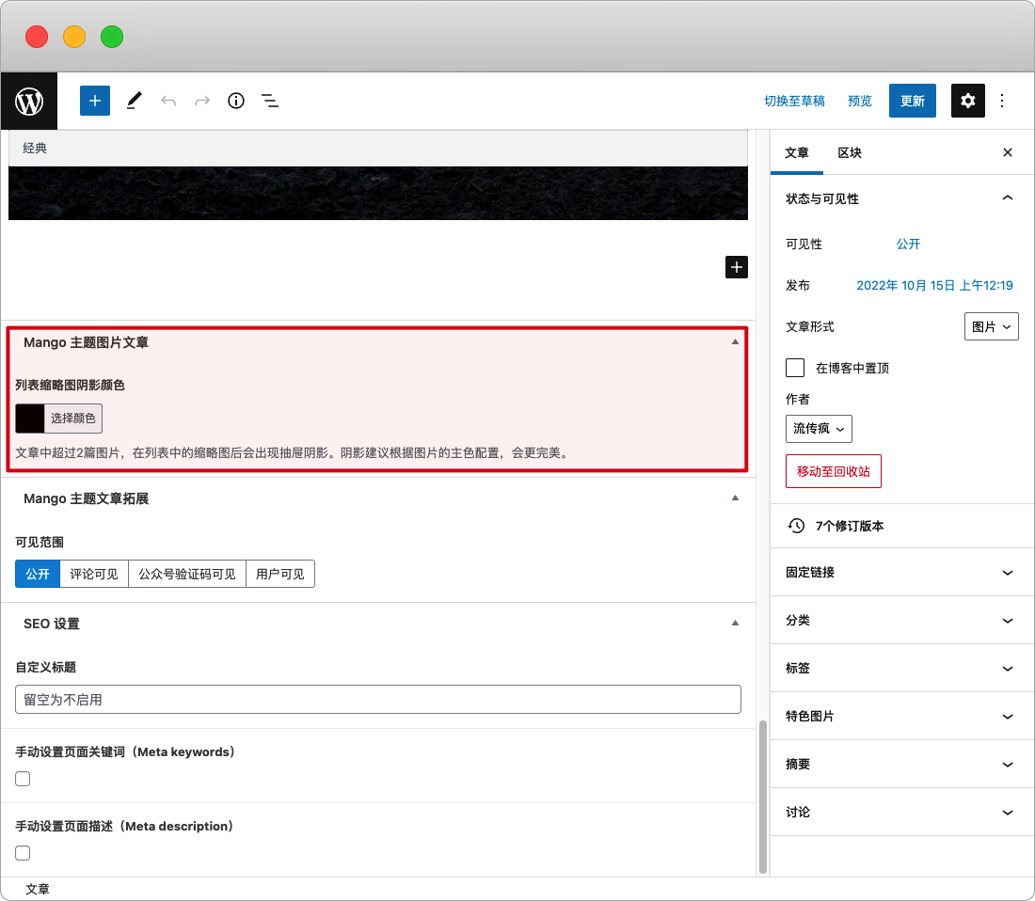Click the 自定义标题 input field
Screen dimensions: 1035x901
(378, 699)
